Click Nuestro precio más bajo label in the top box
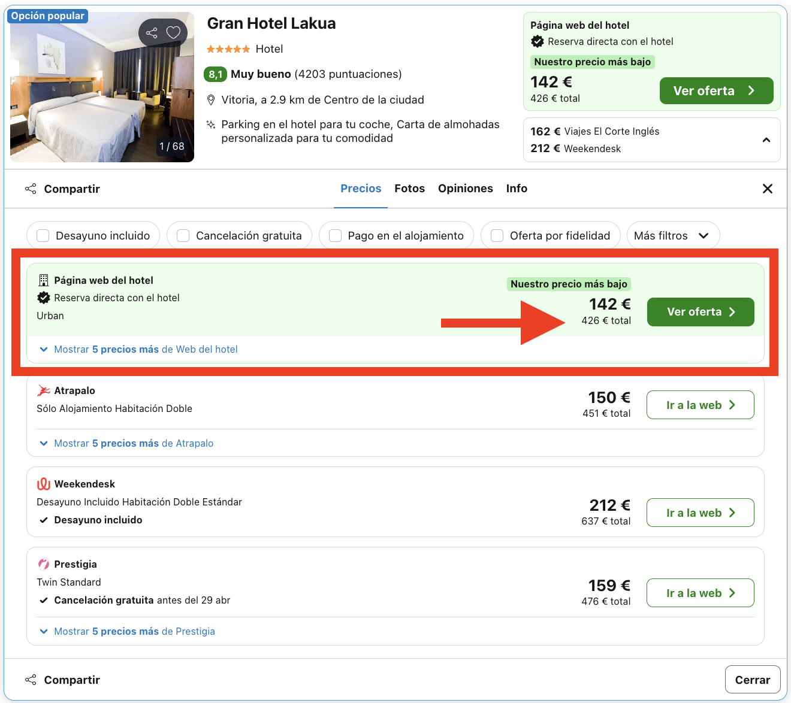 593,62
